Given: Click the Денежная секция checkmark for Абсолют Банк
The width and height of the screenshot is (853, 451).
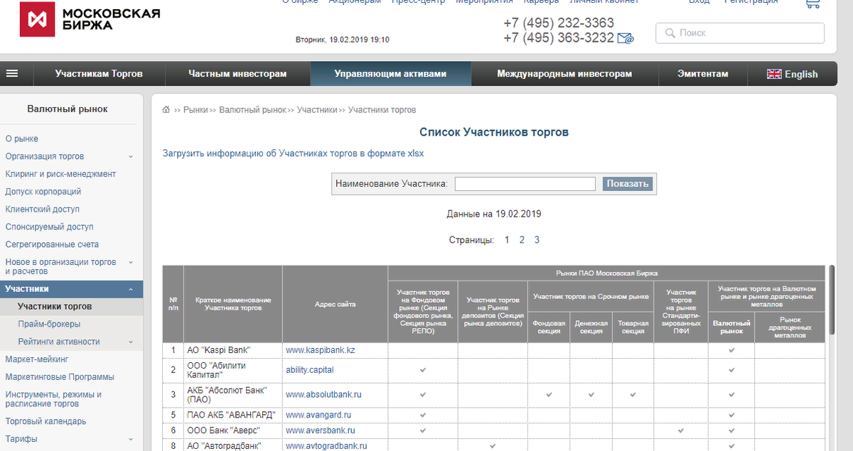Looking at the screenshot, I should tap(591, 394).
